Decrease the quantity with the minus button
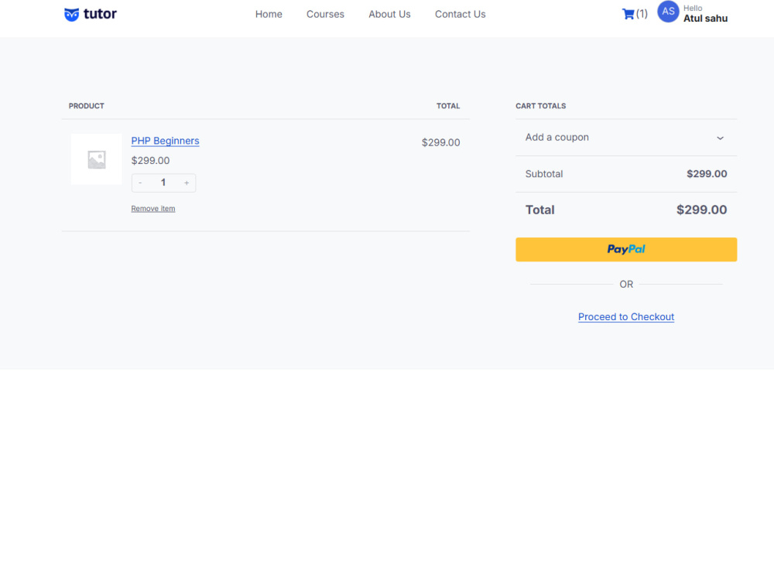Image resolution: width=774 pixels, height=580 pixels. (140, 183)
